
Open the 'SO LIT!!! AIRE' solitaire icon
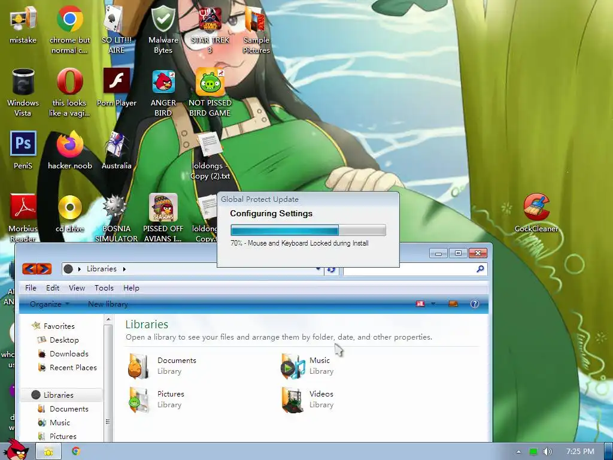click(x=116, y=29)
